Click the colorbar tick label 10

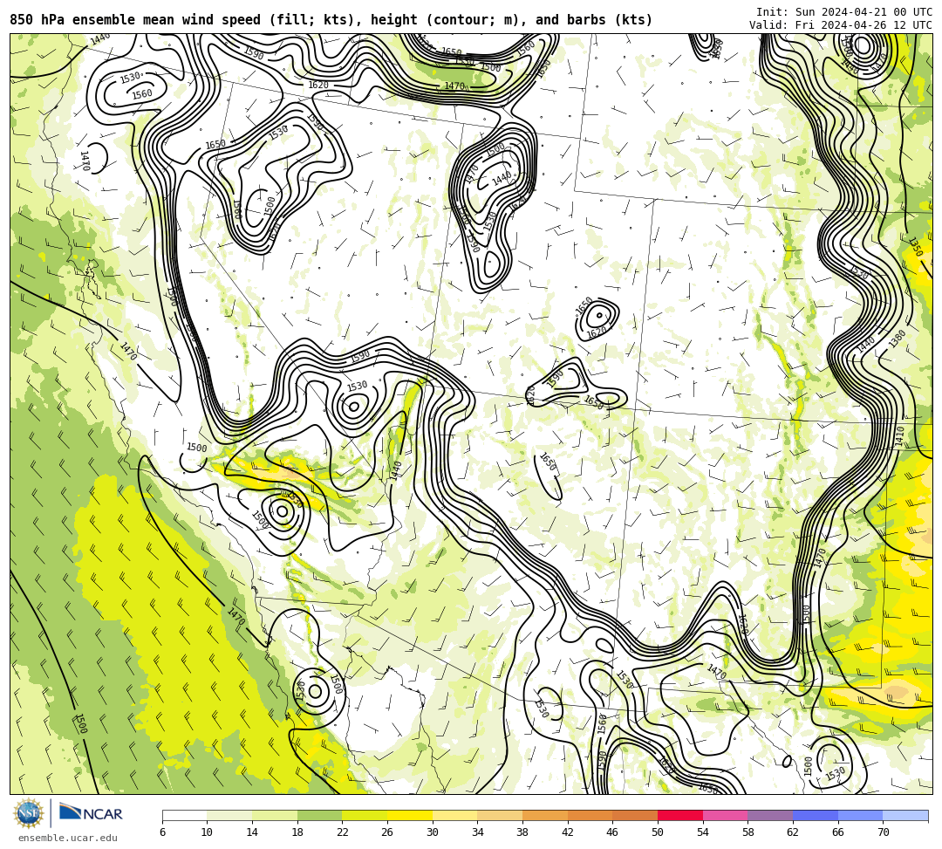pos(207,832)
